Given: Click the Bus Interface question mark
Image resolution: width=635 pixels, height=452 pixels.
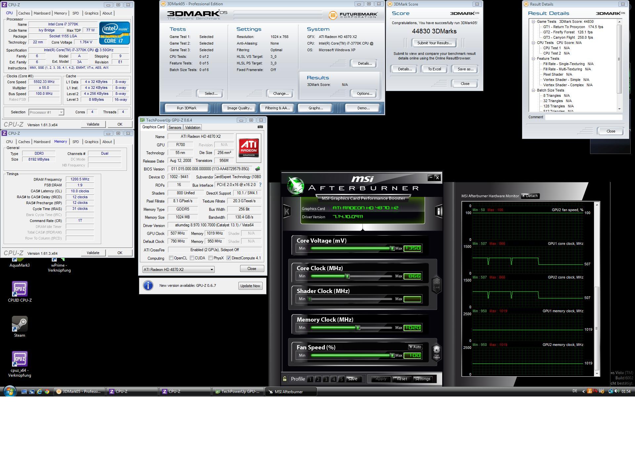Looking at the screenshot, I should click(260, 185).
